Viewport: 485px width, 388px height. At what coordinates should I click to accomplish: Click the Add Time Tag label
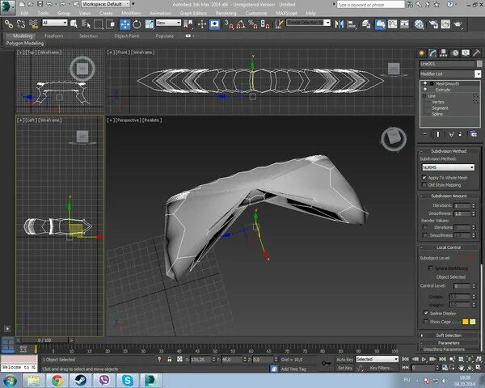click(293, 369)
